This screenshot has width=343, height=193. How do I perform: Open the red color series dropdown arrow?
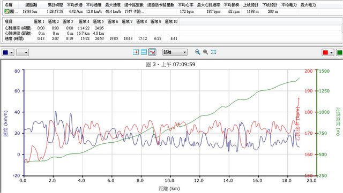click(331, 52)
